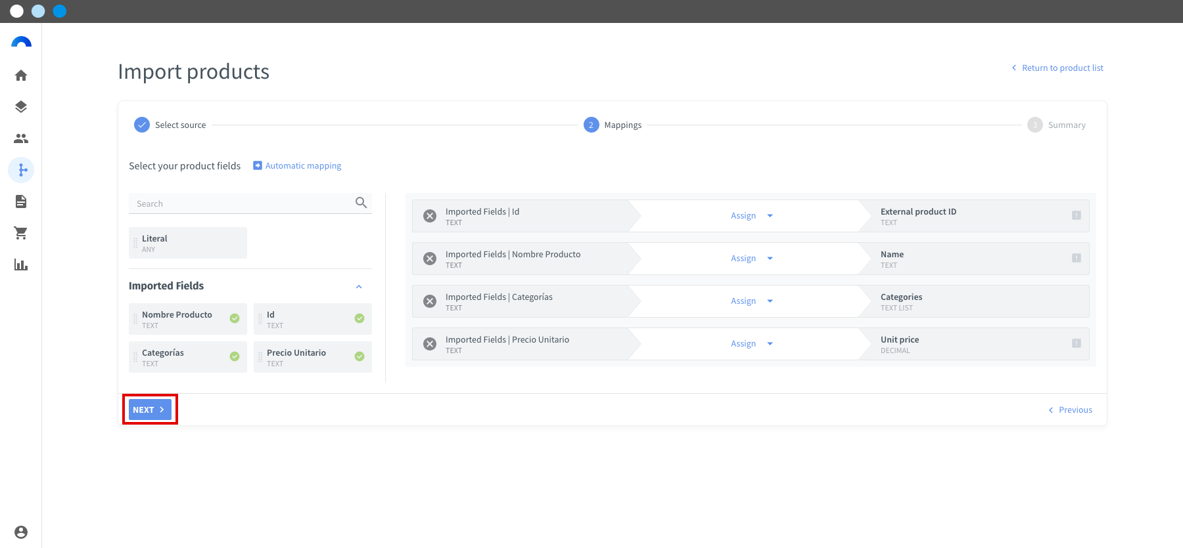Go to the Select source step
1183x548 pixels.
(x=170, y=125)
